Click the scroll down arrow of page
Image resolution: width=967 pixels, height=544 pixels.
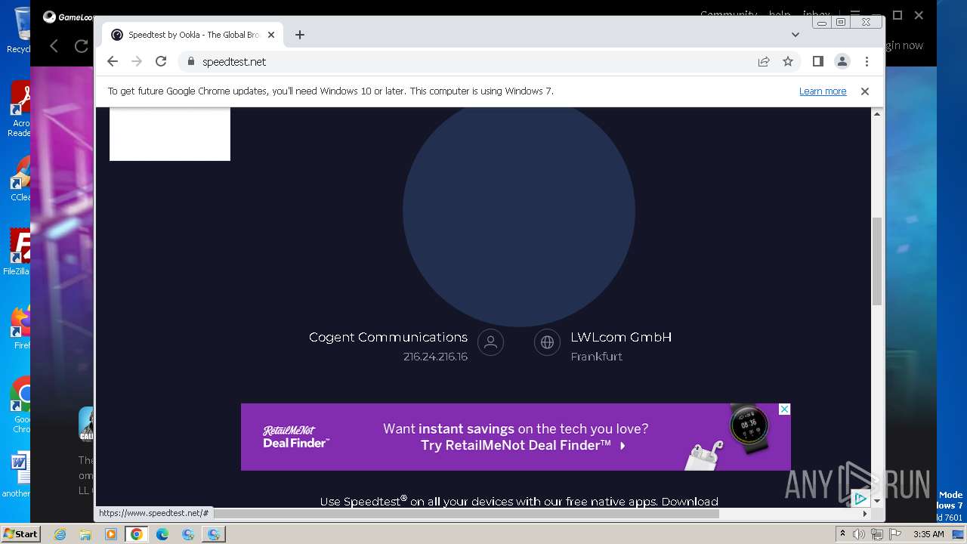[877, 501]
